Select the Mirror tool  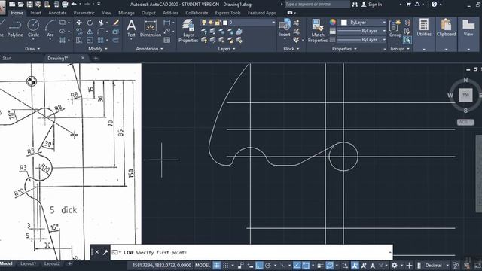point(90,32)
